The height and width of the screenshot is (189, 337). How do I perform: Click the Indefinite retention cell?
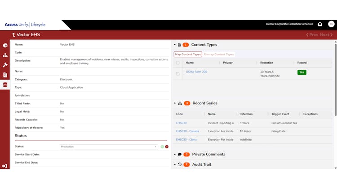click(x=245, y=139)
